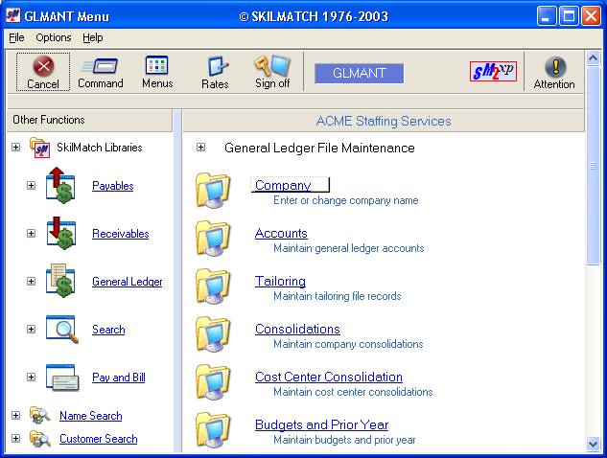Open the Rates toolbar icon
Image resolution: width=607 pixels, height=458 pixels.
pyautogui.click(x=216, y=67)
